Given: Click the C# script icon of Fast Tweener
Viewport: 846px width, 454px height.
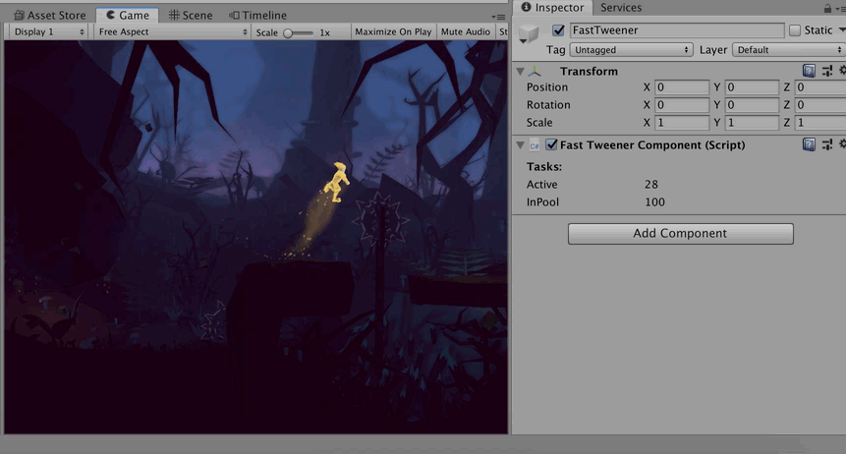Looking at the screenshot, I should pos(535,145).
